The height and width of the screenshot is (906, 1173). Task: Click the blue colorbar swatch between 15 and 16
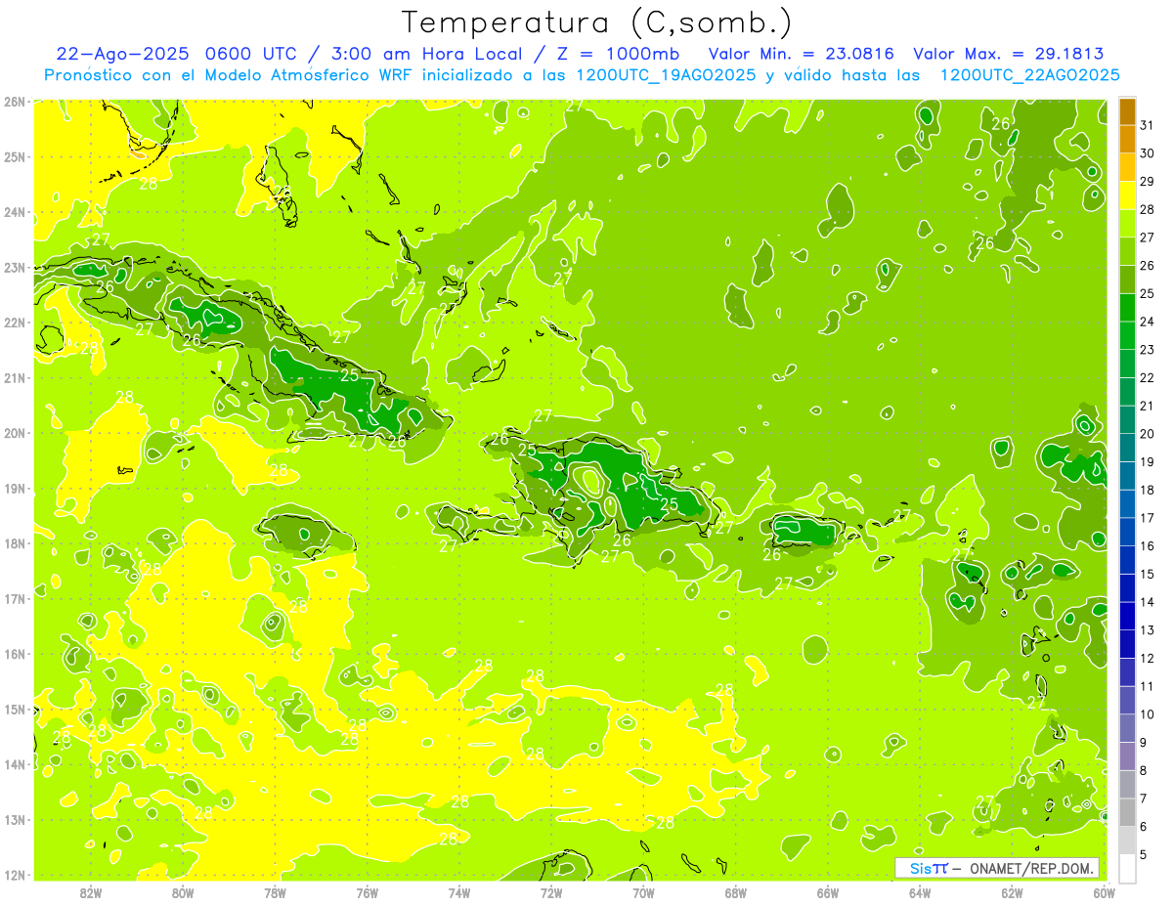click(x=1127, y=560)
